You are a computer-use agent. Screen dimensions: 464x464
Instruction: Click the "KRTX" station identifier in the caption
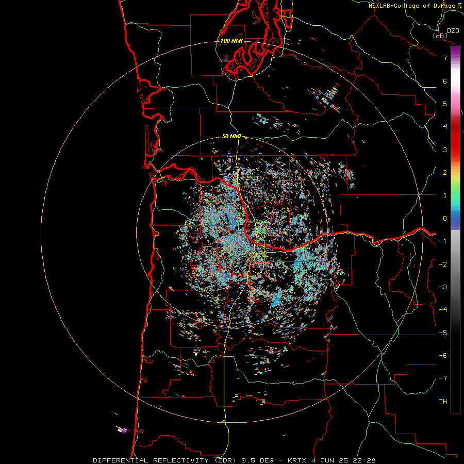tap(297, 460)
